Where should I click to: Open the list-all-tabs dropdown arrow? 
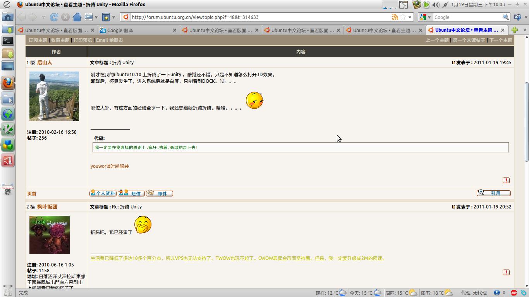(x=525, y=30)
